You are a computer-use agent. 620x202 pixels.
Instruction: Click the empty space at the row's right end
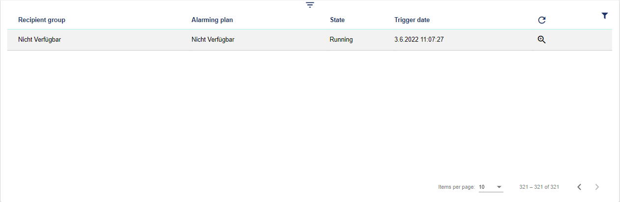click(x=585, y=40)
